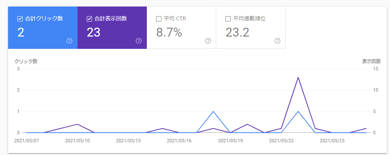Click the クリック数 axis title
This screenshot has height=155, width=390.
tap(26, 62)
